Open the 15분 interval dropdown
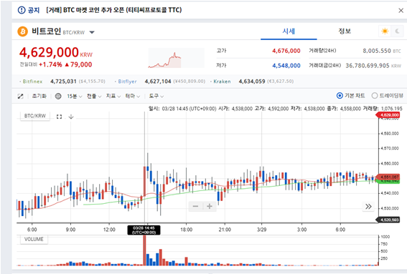Screen dimensions: 407x274 [75, 97]
